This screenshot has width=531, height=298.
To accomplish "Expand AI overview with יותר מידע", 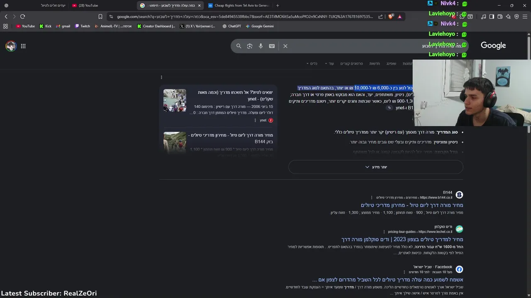I will [x=376, y=167].
